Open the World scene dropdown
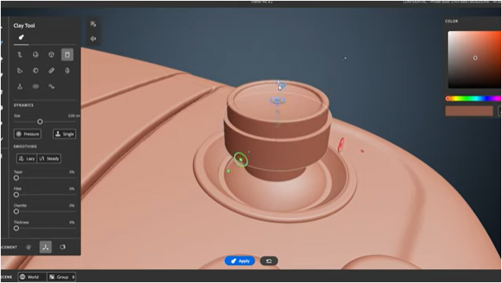The height and width of the screenshot is (283, 502). click(32, 277)
